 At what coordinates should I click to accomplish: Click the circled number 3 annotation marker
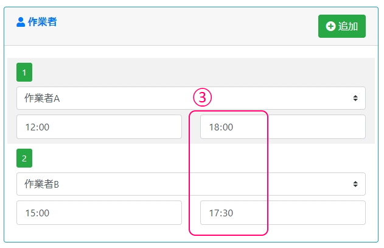pos(202,97)
